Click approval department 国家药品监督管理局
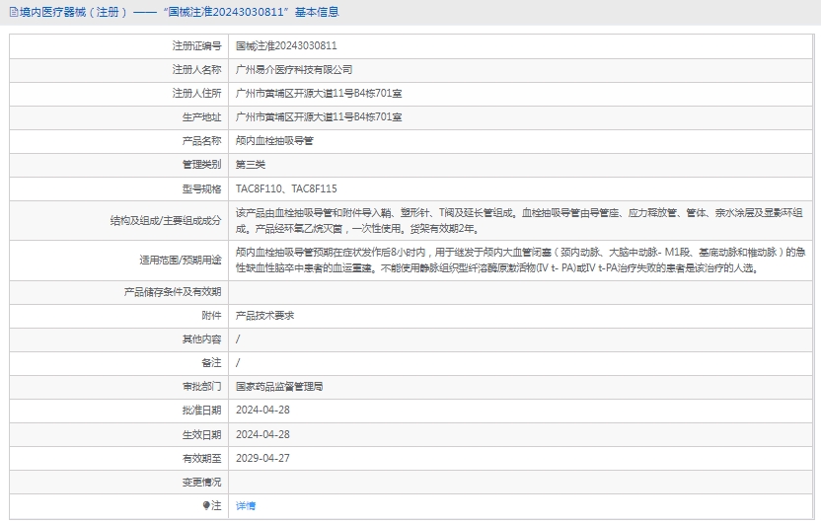Screen dimensions: 821x524 (x=279, y=387)
